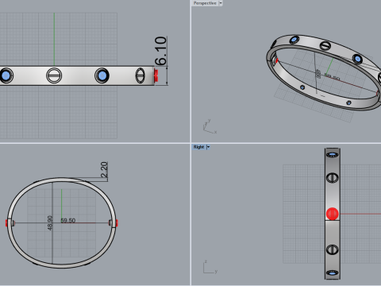Open the Perspective viewport title label

(205, 3)
